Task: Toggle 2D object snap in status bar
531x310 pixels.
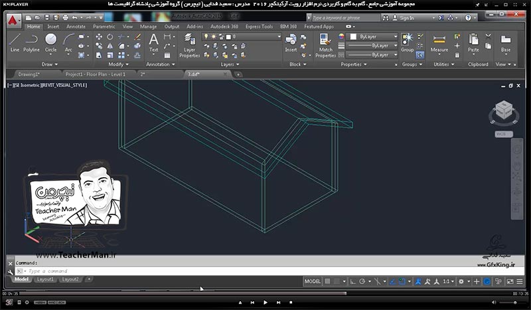Action: point(402,281)
